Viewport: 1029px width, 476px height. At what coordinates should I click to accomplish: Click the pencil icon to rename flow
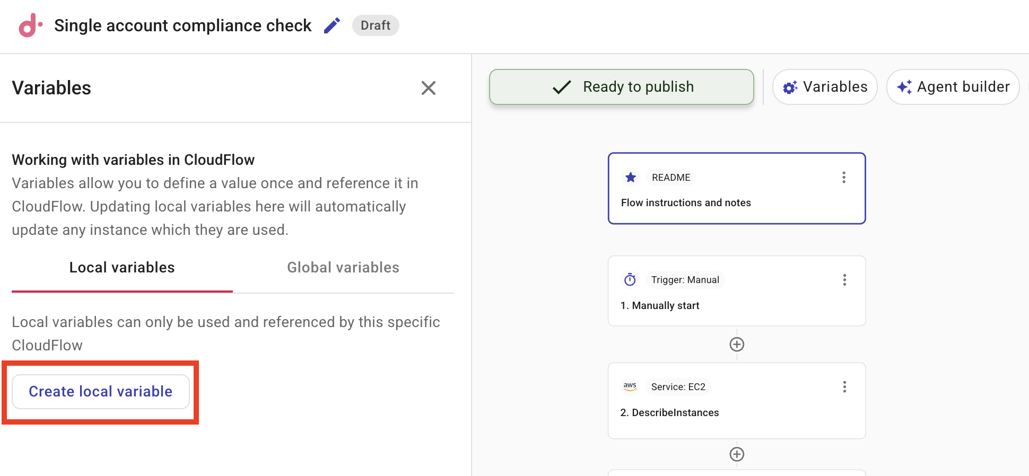[x=332, y=25]
